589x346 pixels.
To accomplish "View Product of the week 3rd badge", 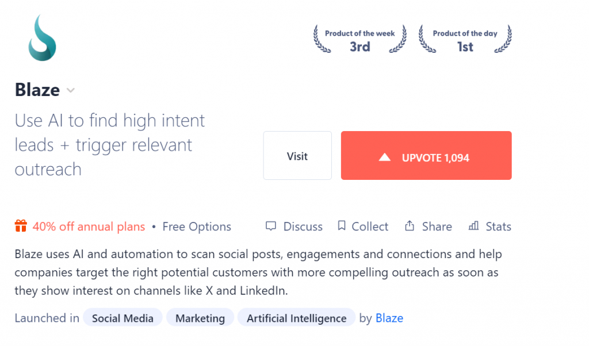I will point(360,40).
